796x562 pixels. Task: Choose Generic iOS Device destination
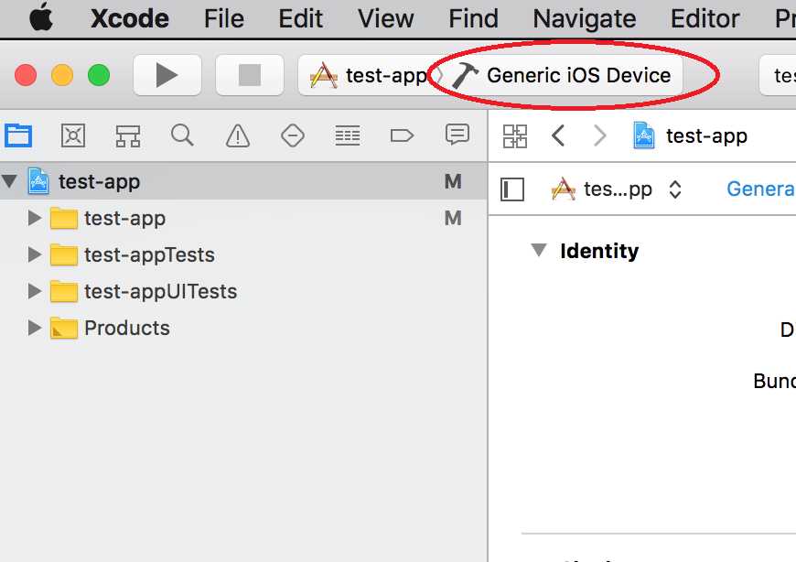click(x=561, y=76)
